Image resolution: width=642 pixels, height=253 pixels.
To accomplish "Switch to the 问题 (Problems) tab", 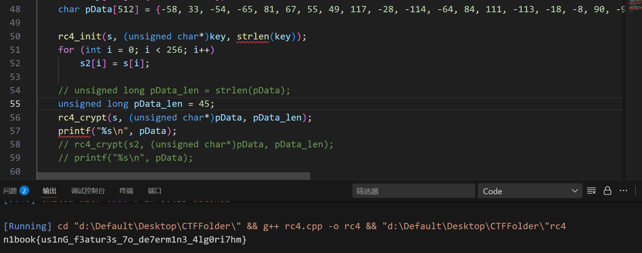I will point(10,191).
